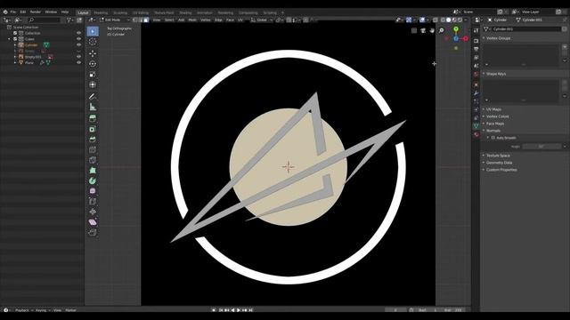Screen dimensions: 570x320
Task: Select the Edge Slide tool
Action: point(93,202)
